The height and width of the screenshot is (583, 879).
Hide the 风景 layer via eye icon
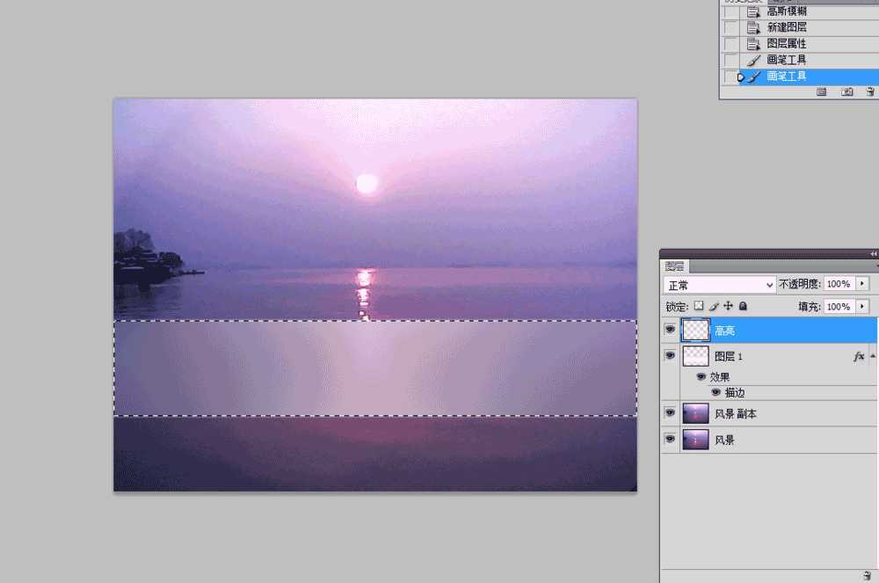coord(670,439)
